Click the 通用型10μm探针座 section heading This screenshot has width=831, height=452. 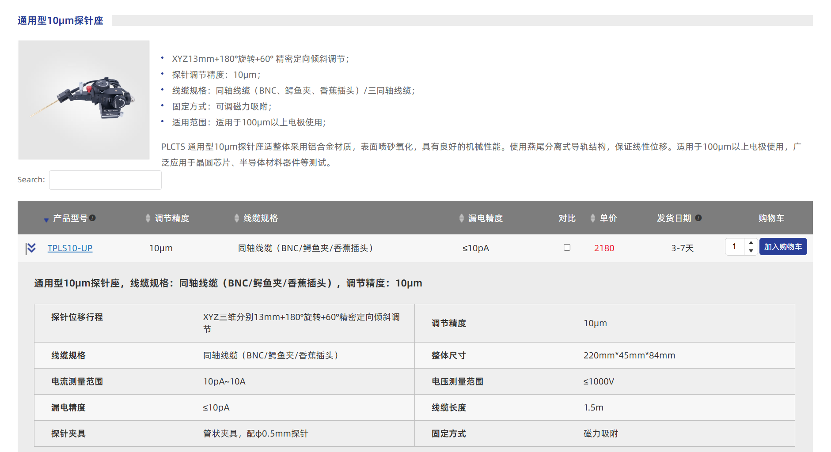point(61,21)
